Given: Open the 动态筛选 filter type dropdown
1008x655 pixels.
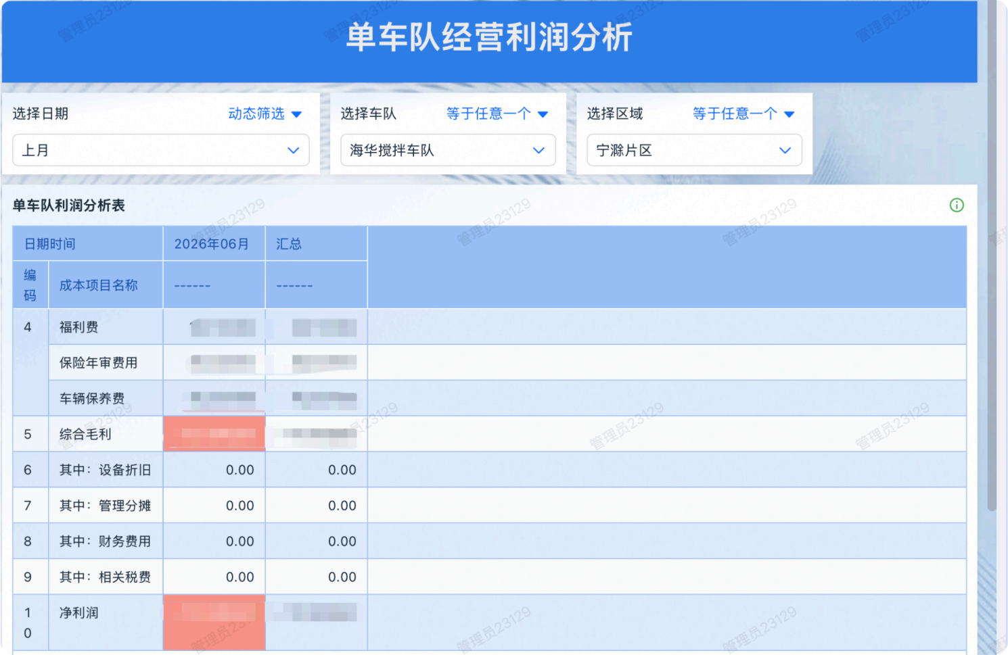Looking at the screenshot, I should click(265, 114).
